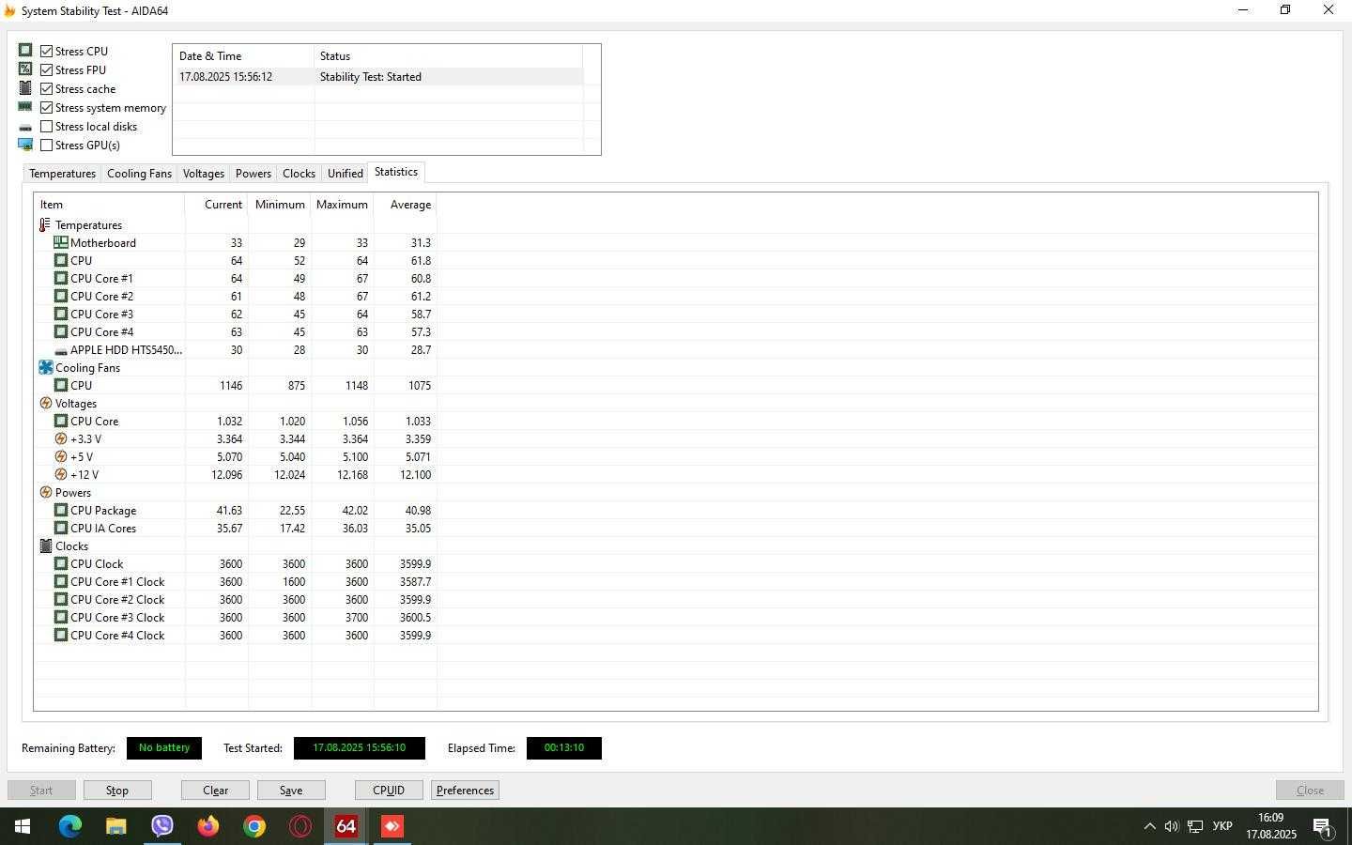The height and width of the screenshot is (845, 1352).
Task: Uncheck the Stress system memory checkbox
Action: click(x=47, y=107)
